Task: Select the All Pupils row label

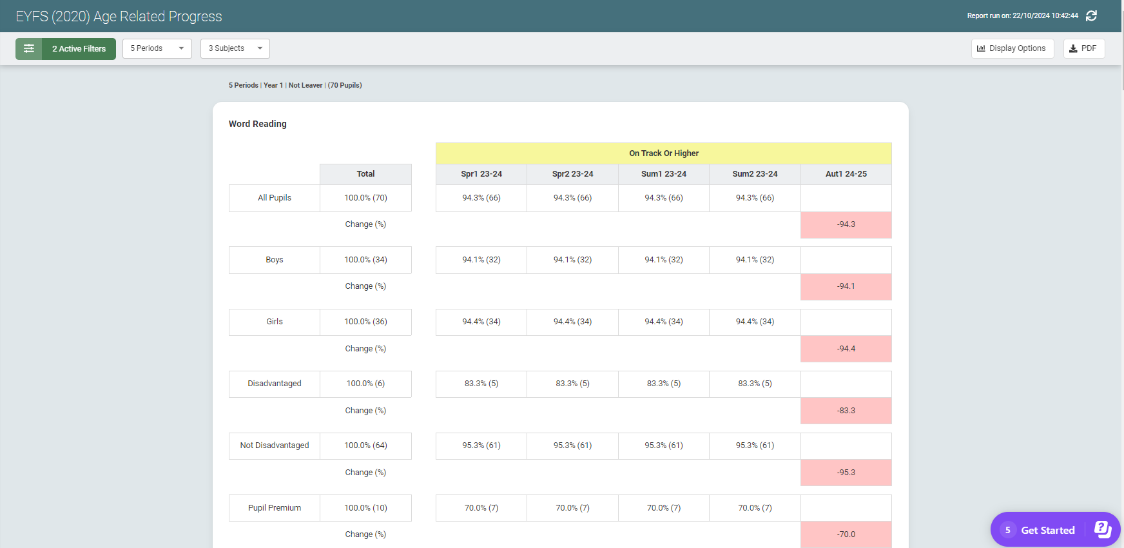Action: pos(275,198)
